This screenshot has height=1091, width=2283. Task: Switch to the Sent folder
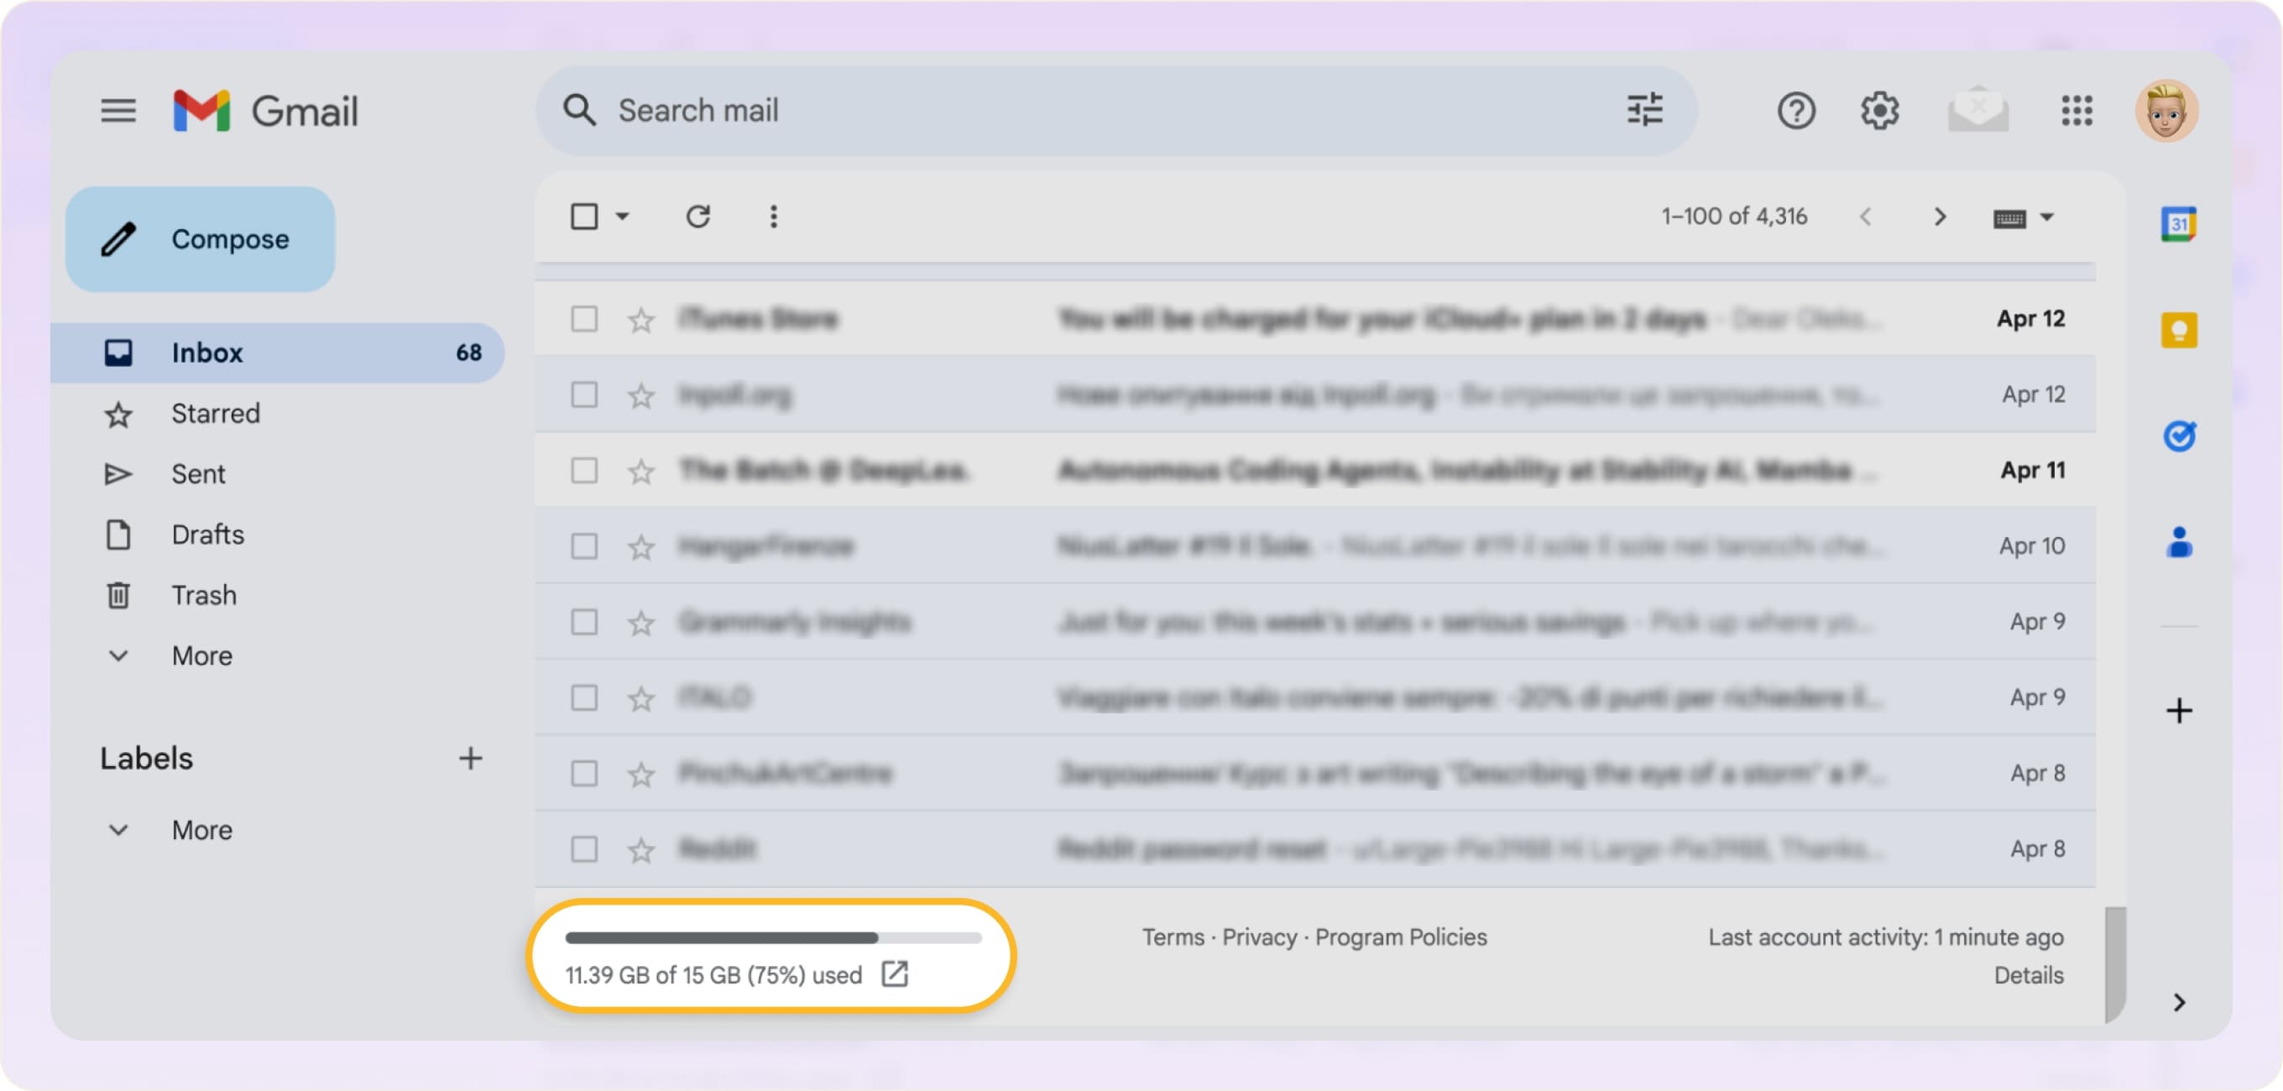[199, 473]
